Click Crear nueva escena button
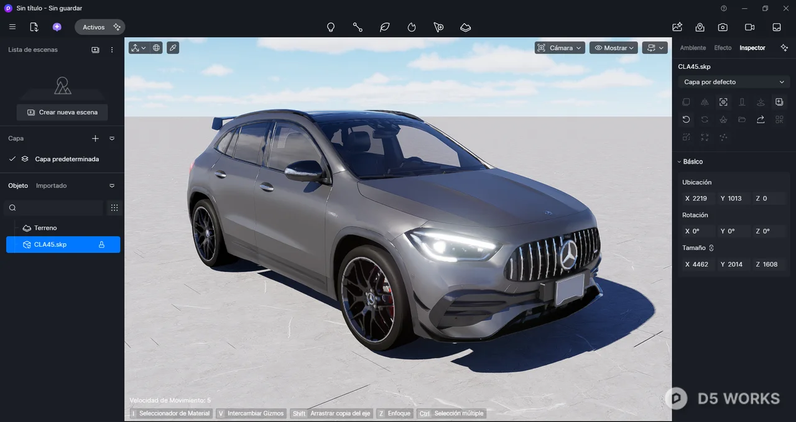796x422 pixels. tap(62, 112)
